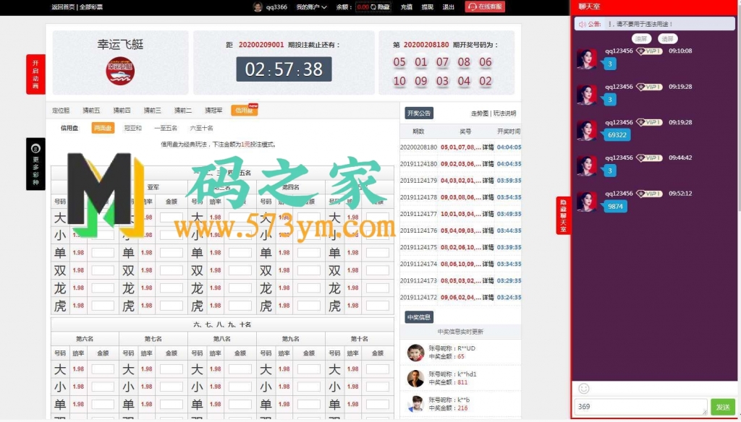Send chat message with 发送 button

[x=723, y=407]
